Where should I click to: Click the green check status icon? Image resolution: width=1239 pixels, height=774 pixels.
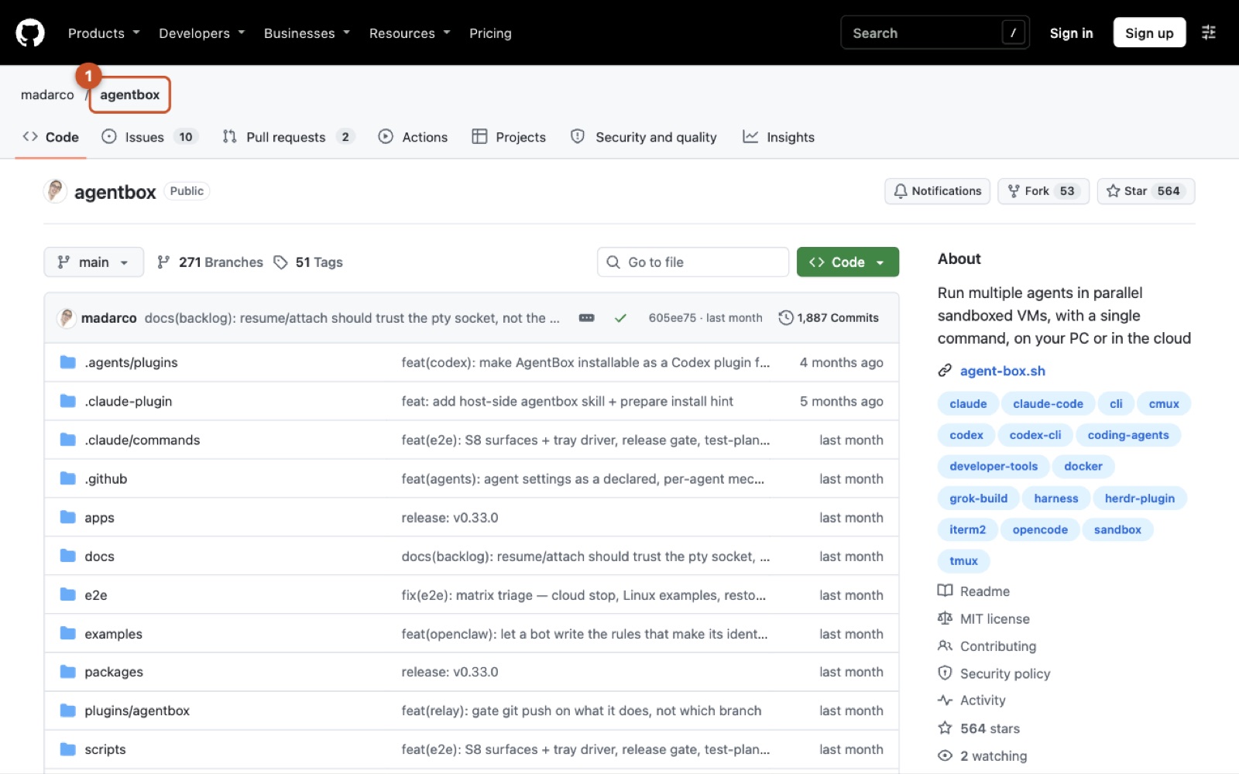point(620,318)
